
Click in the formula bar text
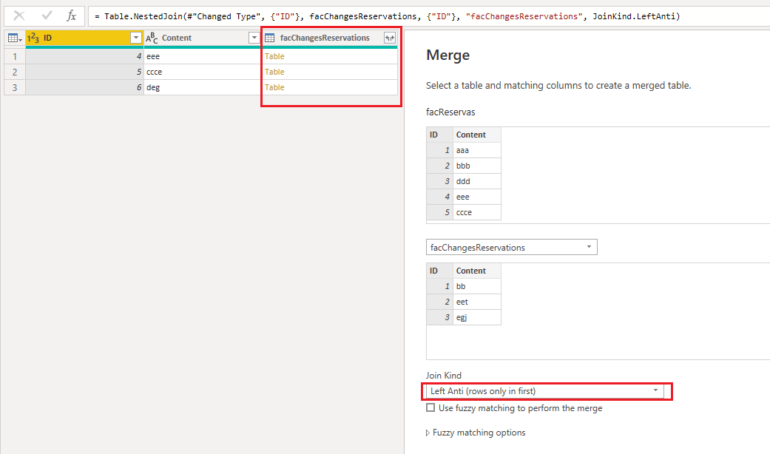click(x=387, y=16)
